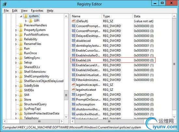Open the Help menu

50,11
